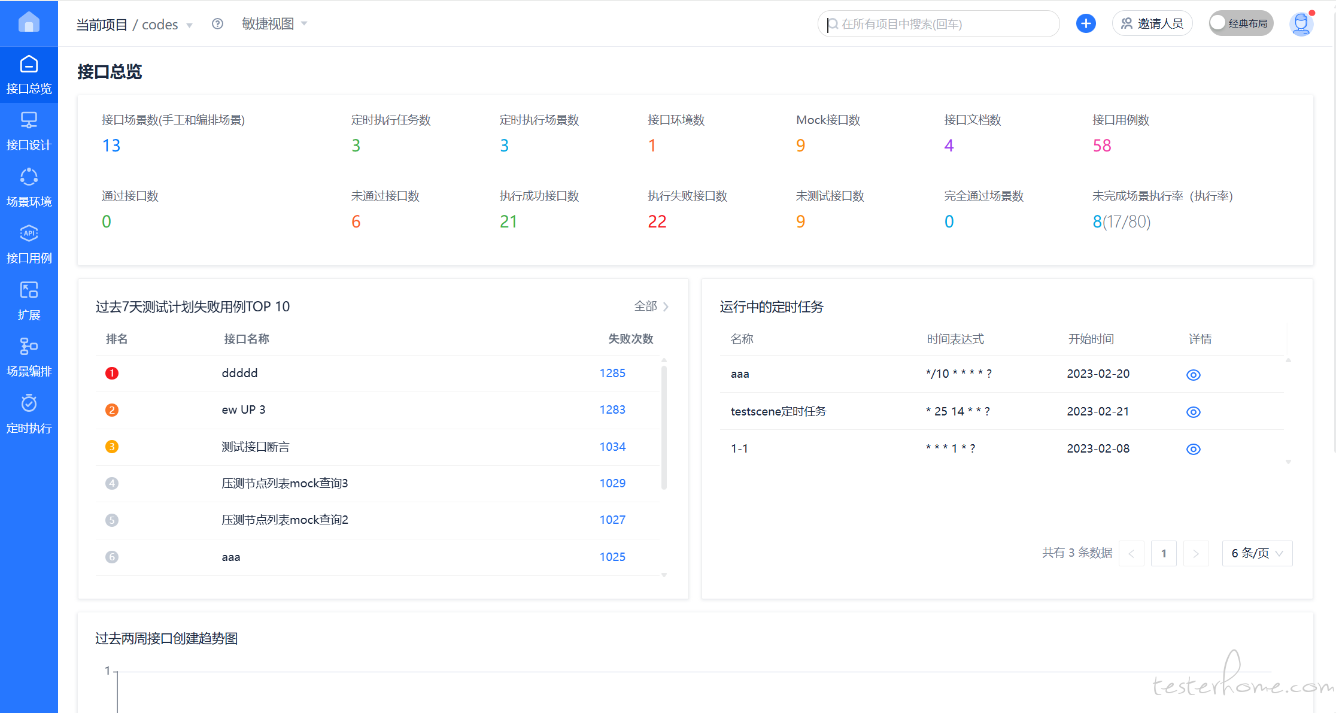The width and height of the screenshot is (1336, 713).
Task: Toggle the 经典布局 layout switch
Action: 1240,24
